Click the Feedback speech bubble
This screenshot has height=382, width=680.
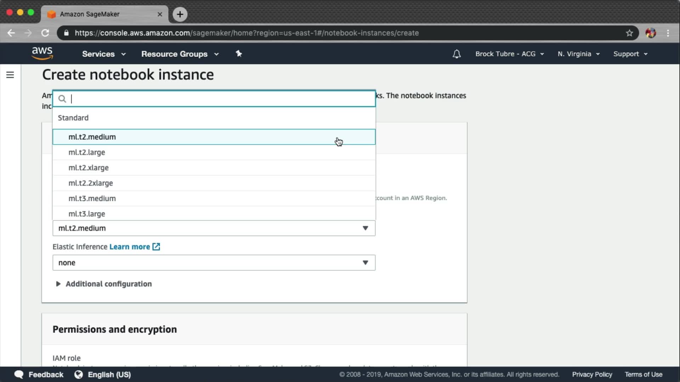[x=19, y=374]
